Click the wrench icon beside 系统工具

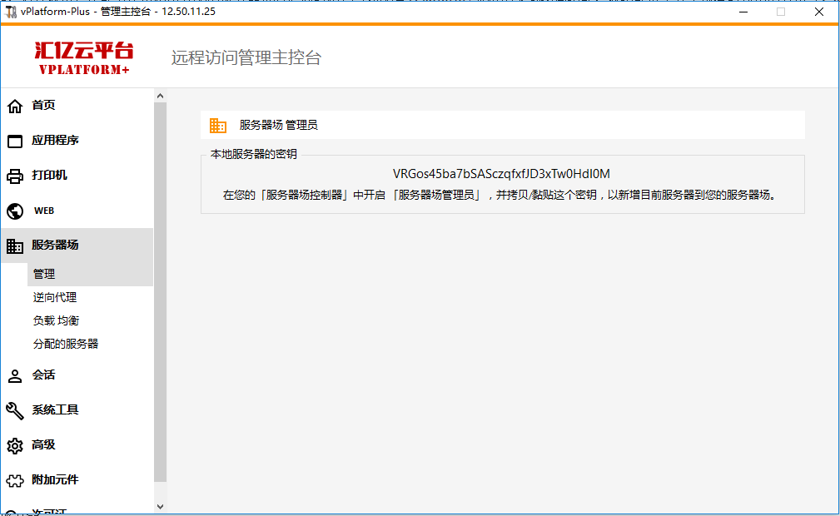[x=15, y=410]
